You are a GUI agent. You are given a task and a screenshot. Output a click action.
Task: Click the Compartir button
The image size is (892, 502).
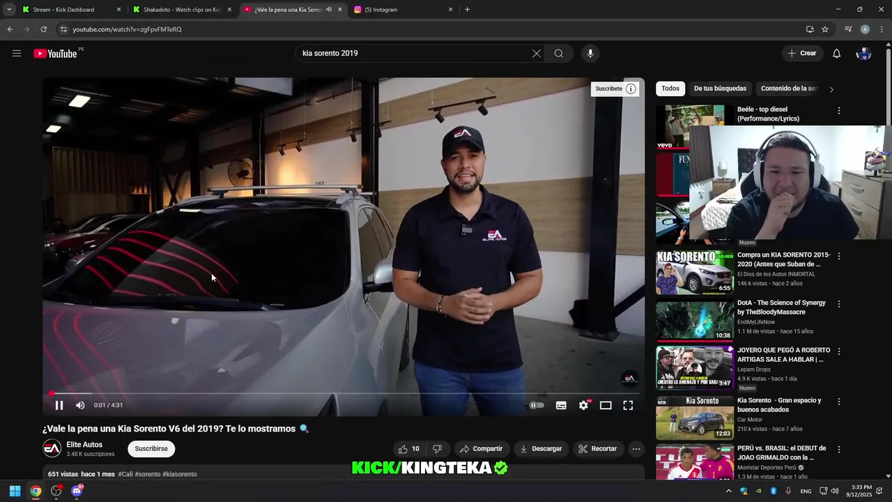pyautogui.click(x=481, y=449)
